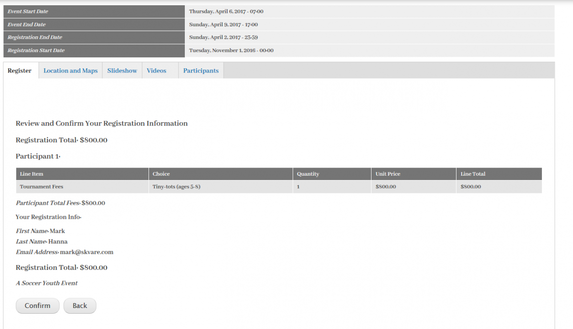Click the Tiny-tots (ages 5-8) choice cell
Screen dimensions: 573x329
(176, 187)
